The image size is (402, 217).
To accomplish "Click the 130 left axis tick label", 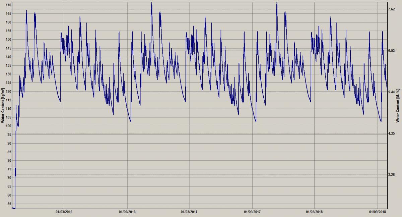I will pos(9,74).
